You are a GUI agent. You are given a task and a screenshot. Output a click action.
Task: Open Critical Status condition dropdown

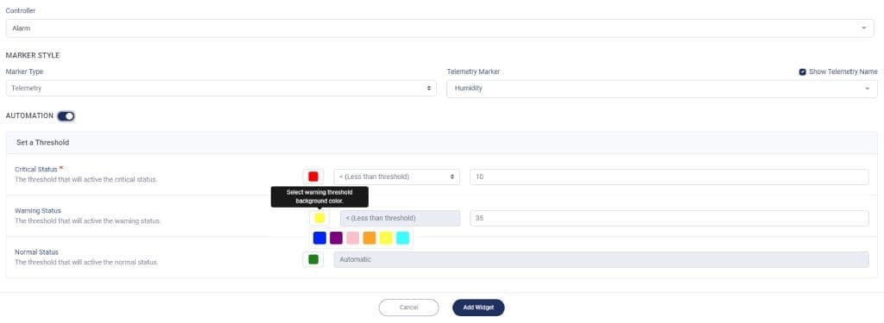[396, 177]
